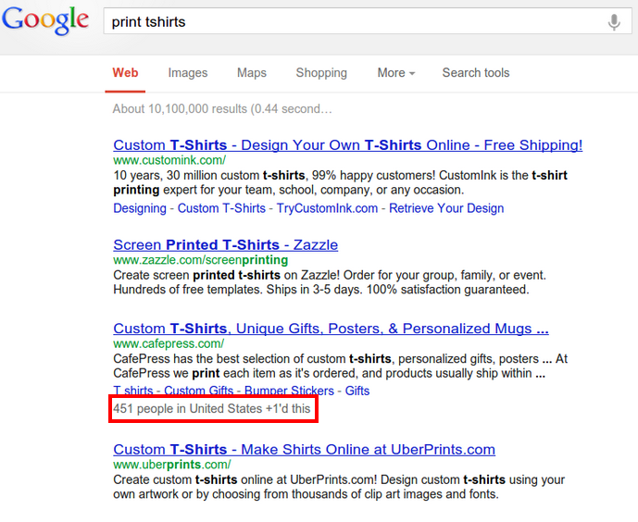Viewport: 638px width, 522px height.
Task: Open the CustomInk Design Your Own T-Shirts result
Action: 347,145
